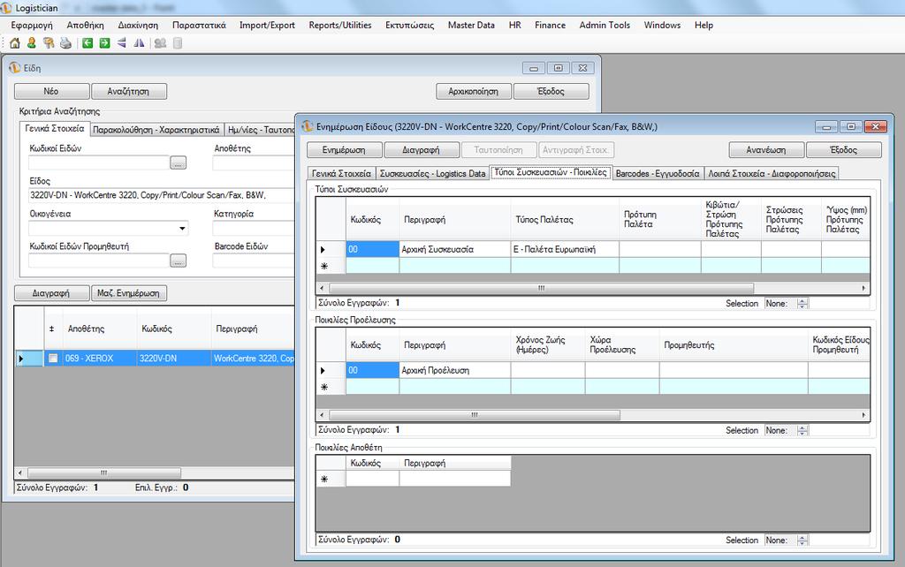This screenshot has width=905, height=567.
Task: Switch to Συσκευασίες - Logistics Data tab
Action: (x=432, y=174)
